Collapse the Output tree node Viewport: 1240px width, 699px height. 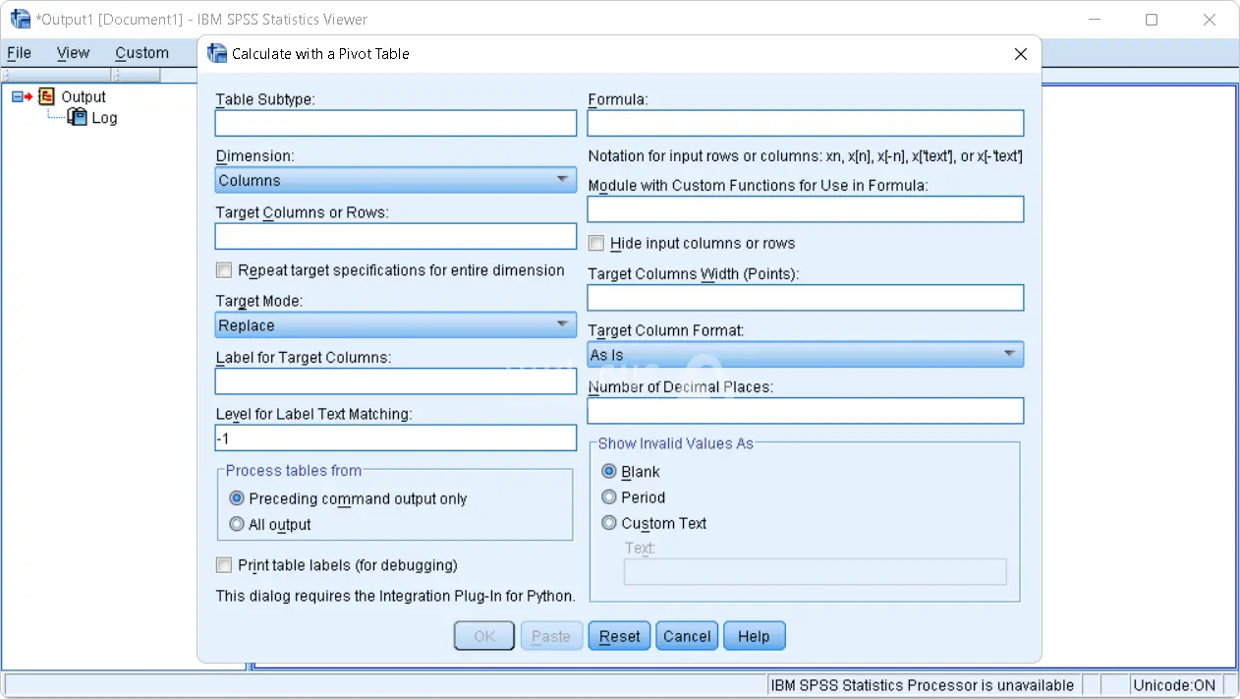pyautogui.click(x=18, y=96)
